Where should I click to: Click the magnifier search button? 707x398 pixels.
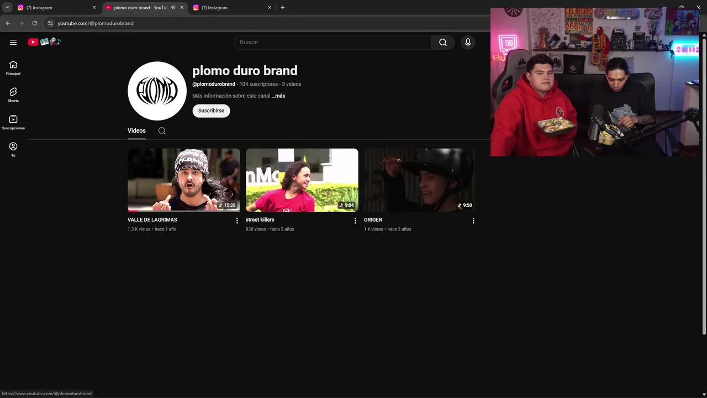click(443, 42)
